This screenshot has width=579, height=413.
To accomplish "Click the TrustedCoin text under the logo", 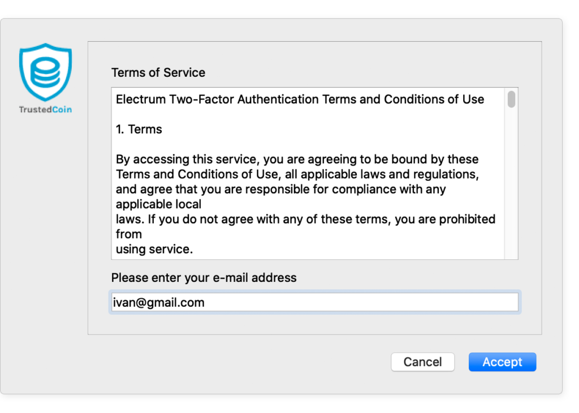I will point(45,110).
